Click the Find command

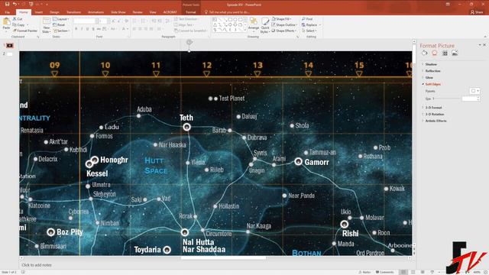click(x=307, y=19)
